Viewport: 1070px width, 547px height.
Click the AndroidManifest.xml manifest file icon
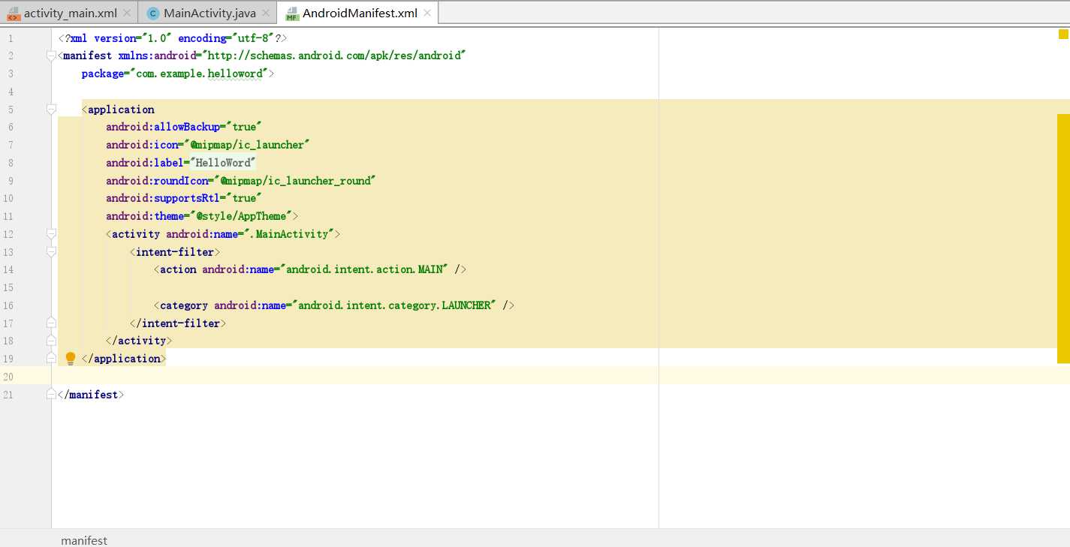point(292,14)
